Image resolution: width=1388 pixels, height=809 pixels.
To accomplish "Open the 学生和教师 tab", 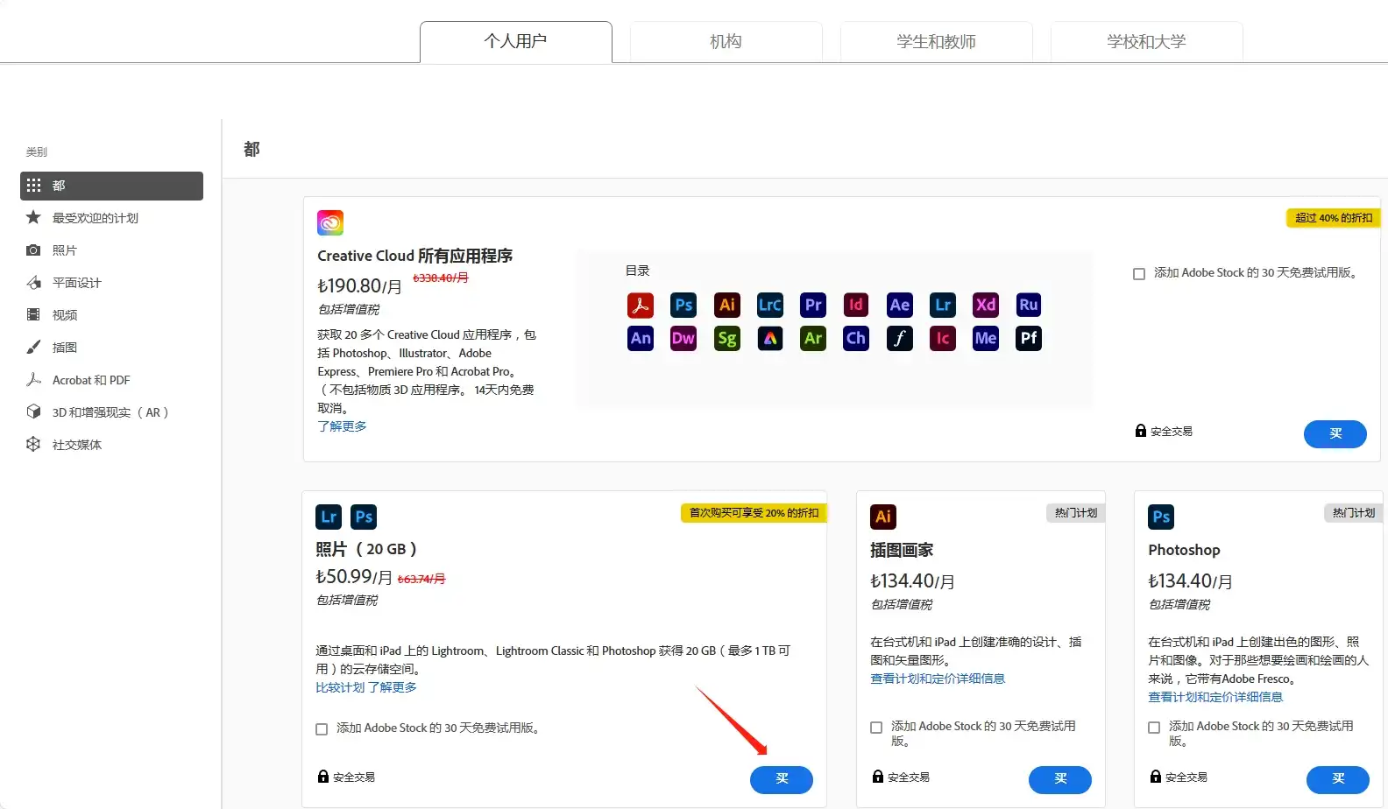I will pos(936,42).
